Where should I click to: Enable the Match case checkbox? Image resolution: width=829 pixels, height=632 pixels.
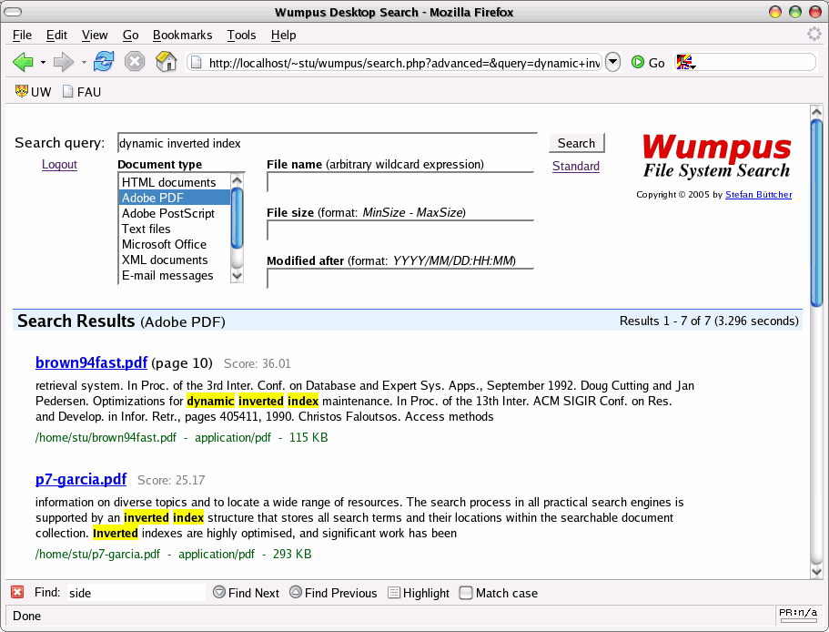click(466, 593)
